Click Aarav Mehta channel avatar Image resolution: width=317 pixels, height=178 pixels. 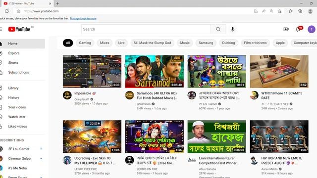(254, 160)
